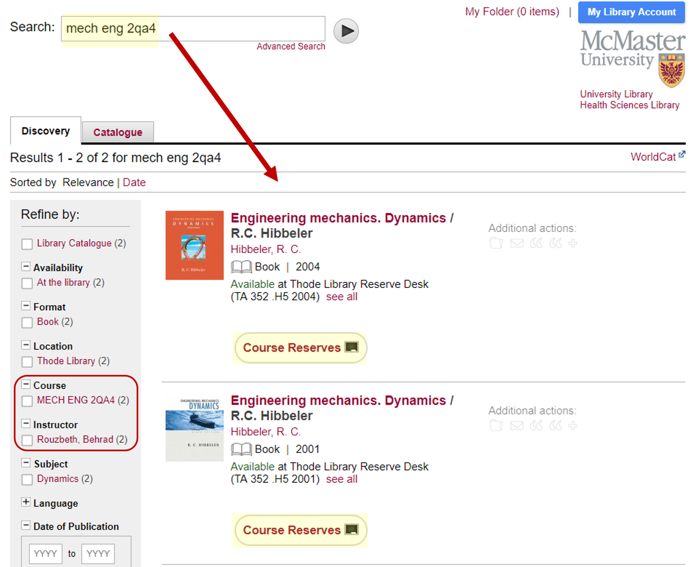Open the Advanced Search link
The height and width of the screenshot is (567, 693).
tap(291, 47)
